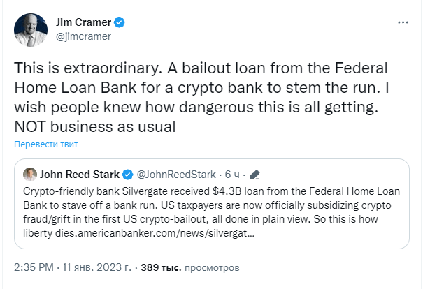
Task: Click the 6 ч quoted tweet timestamp
Action: [232, 175]
